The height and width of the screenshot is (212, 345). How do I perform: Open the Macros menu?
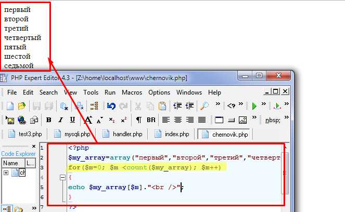pyautogui.click(x=132, y=92)
